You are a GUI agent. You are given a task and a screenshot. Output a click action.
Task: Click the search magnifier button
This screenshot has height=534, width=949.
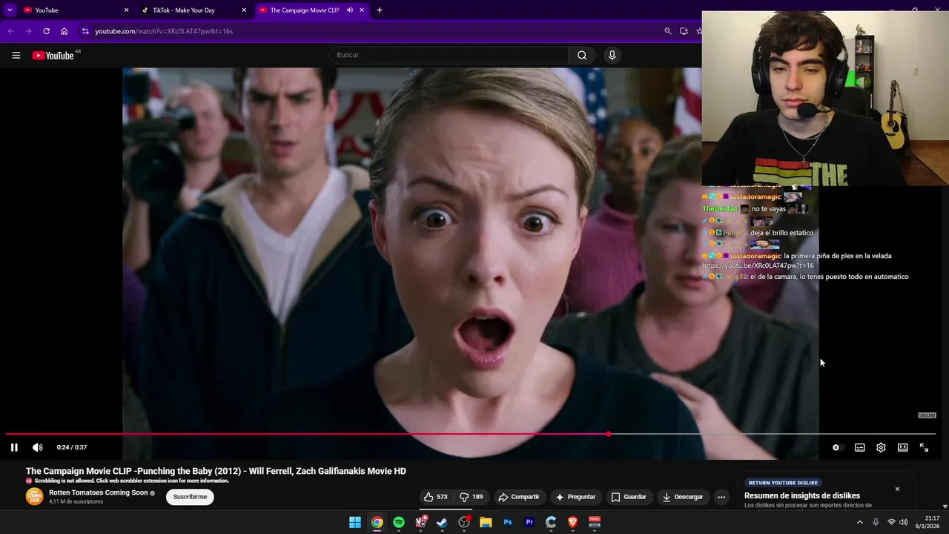coord(582,55)
